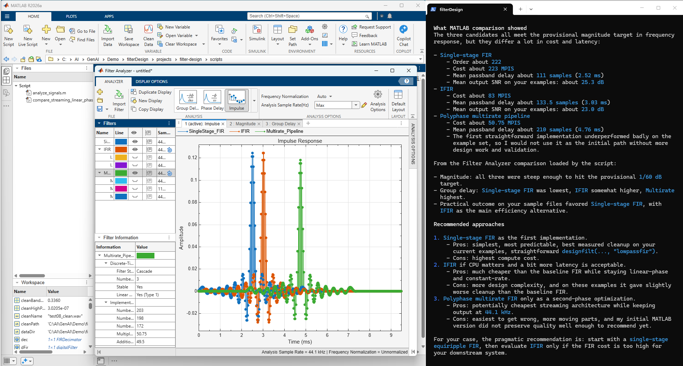
Task: Launch Simulink from the toolstrip
Action: tap(257, 33)
